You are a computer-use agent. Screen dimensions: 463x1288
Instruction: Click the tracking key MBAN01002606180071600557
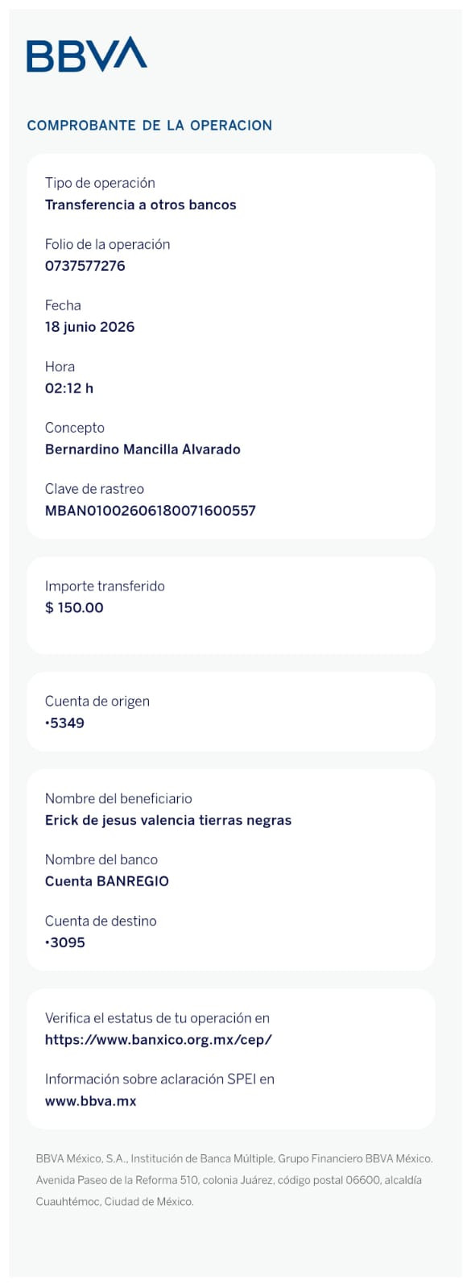click(x=151, y=511)
